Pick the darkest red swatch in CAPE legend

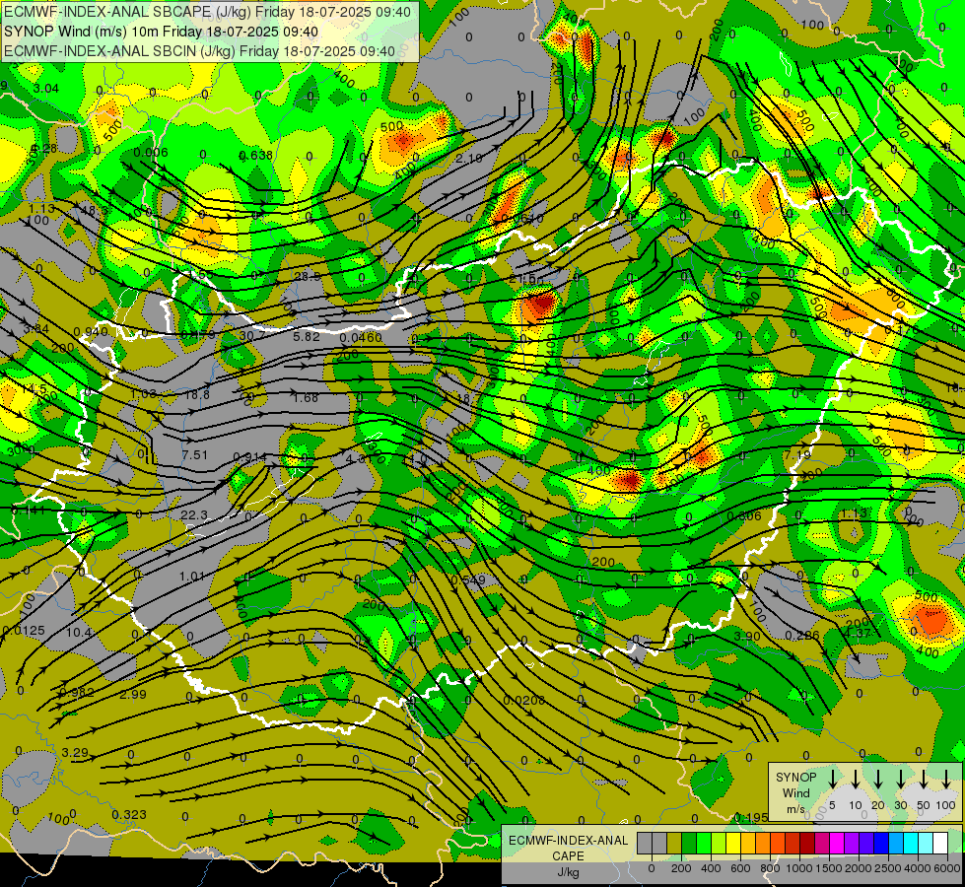(807, 844)
